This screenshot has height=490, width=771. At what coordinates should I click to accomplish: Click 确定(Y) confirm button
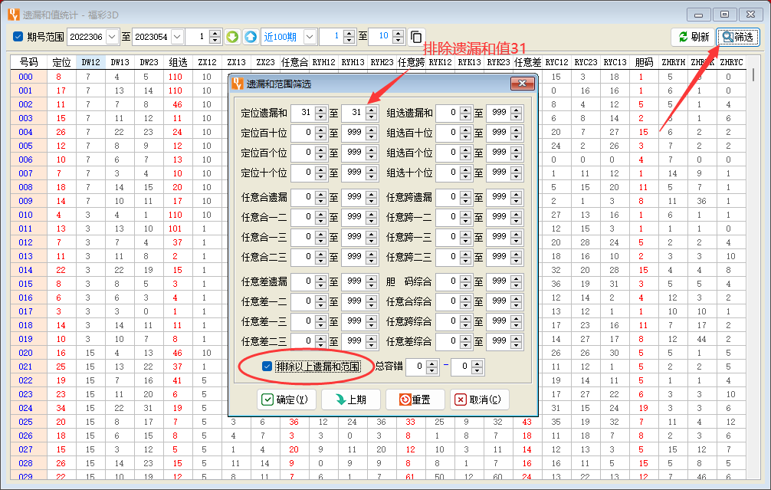287,400
